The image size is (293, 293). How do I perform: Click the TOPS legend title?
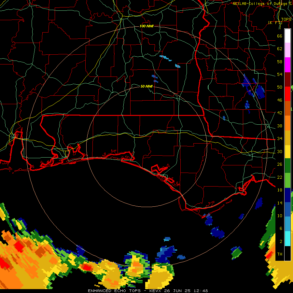pos(286,20)
